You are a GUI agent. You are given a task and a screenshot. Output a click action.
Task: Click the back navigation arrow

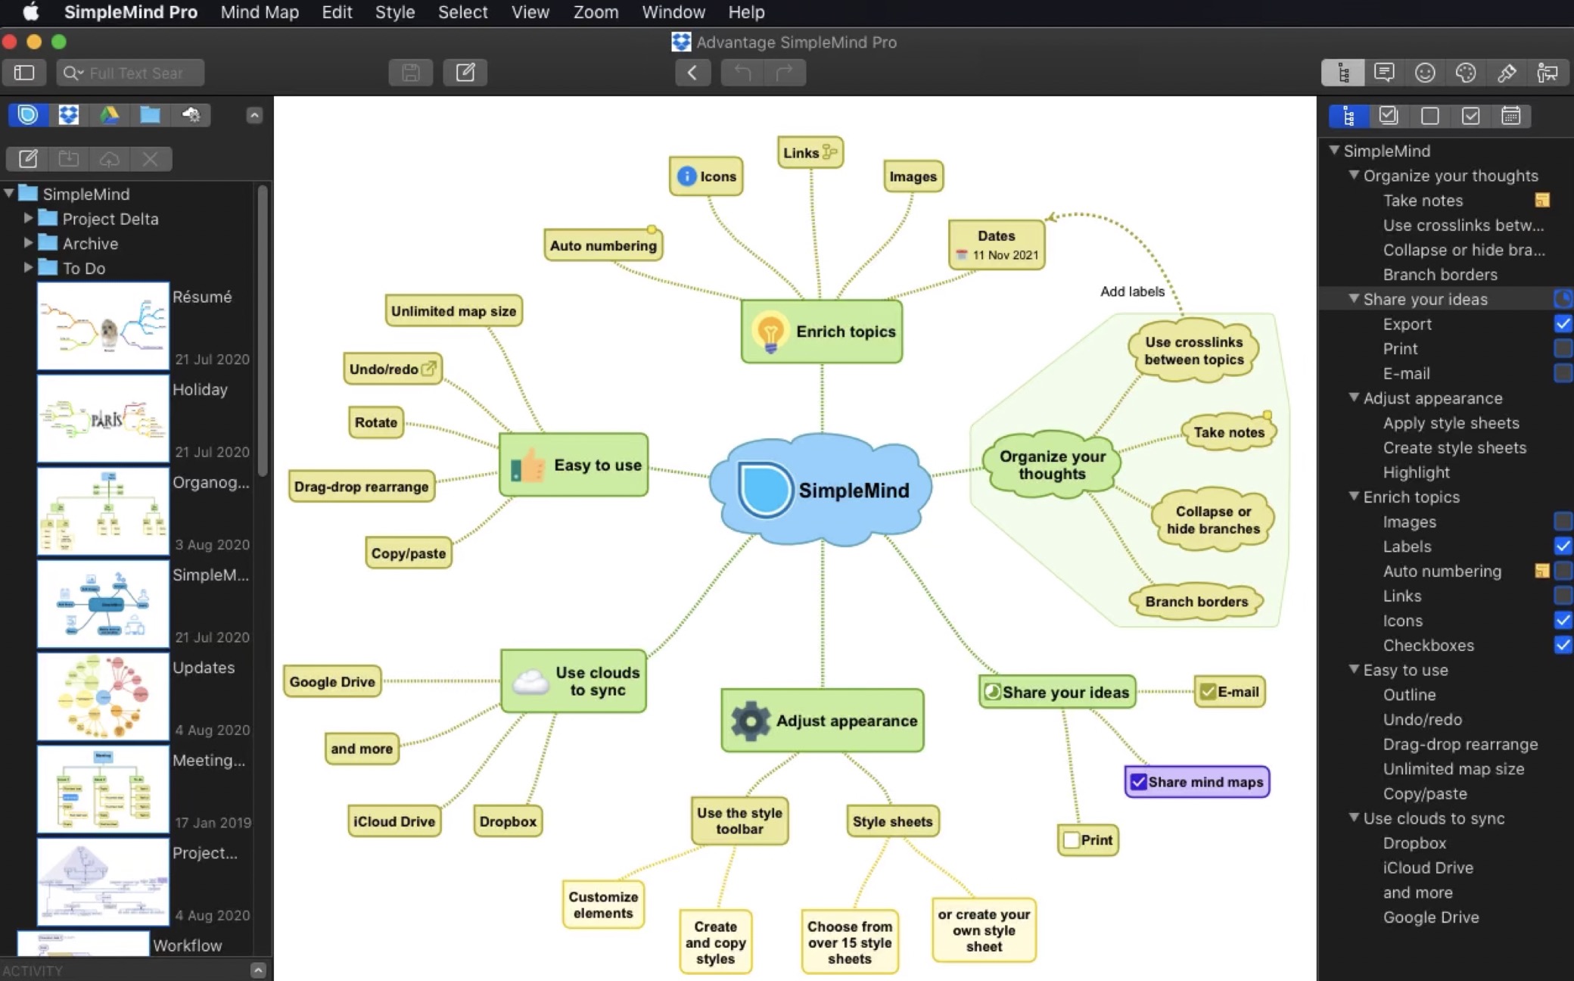[692, 73]
